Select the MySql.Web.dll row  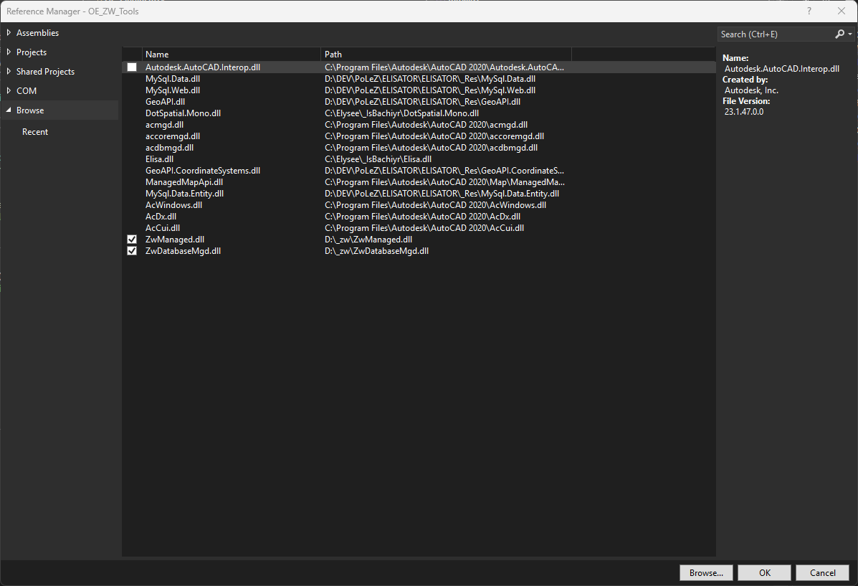pyautogui.click(x=419, y=90)
